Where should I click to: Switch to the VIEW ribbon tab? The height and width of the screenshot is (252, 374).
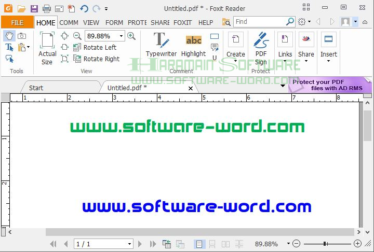(91, 23)
